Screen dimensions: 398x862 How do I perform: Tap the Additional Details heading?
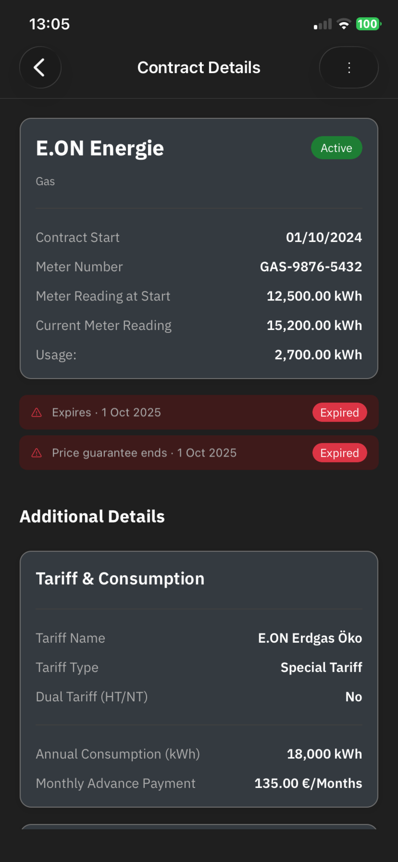[92, 516]
